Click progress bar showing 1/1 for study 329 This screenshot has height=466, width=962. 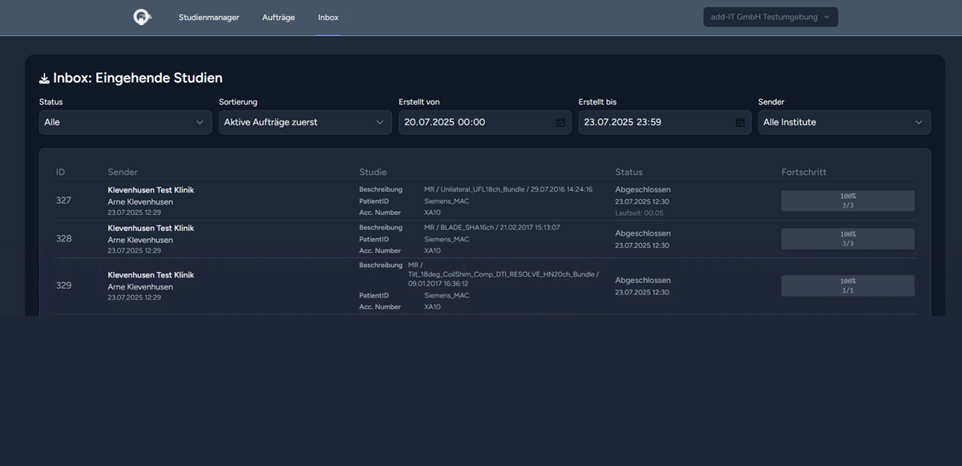[x=847, y=286]
